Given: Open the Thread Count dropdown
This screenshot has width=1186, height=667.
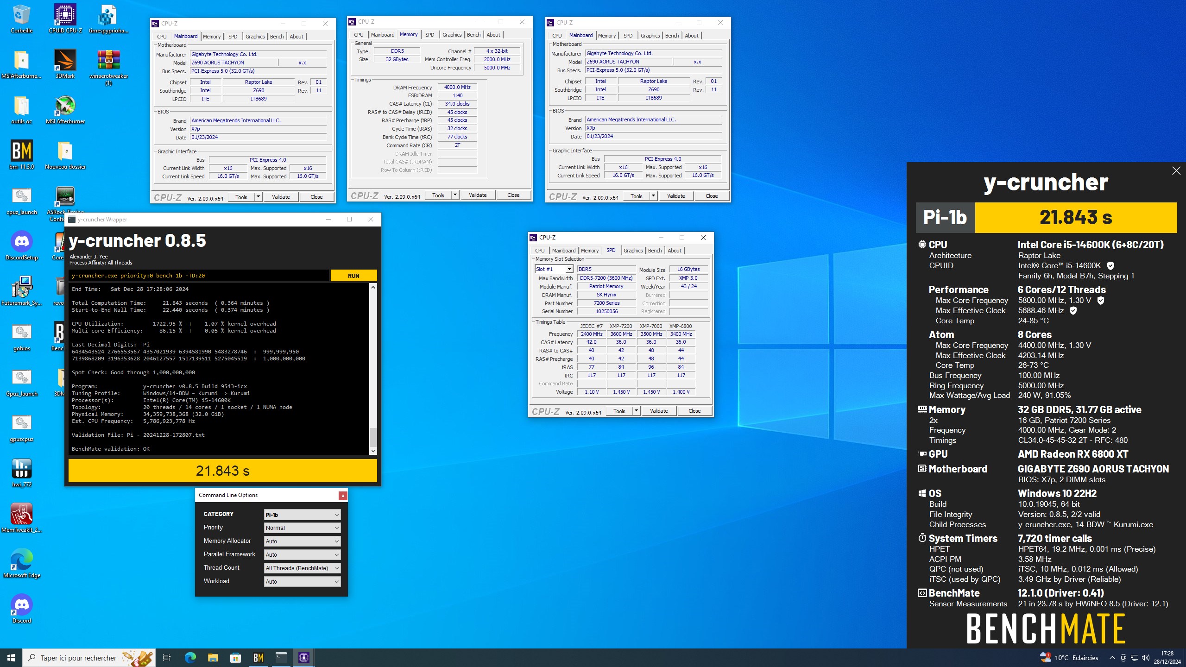Looking at the screenshot, I should [302, 568].
